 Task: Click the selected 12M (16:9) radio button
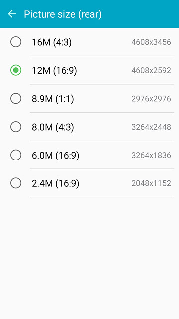(16, 70)
